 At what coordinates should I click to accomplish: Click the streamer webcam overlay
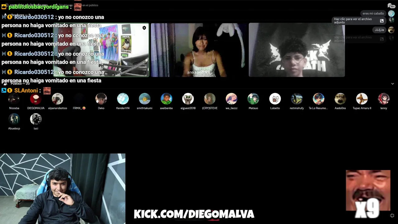point(62,189)
